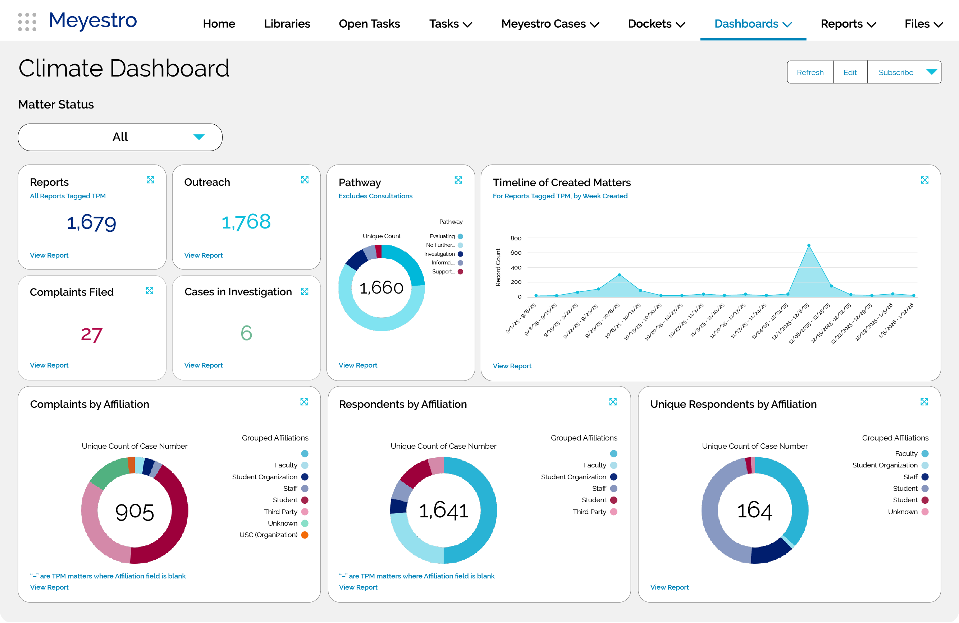
Task: Click the tallest peak marker on timeline chart
Action: coord(809,246)
